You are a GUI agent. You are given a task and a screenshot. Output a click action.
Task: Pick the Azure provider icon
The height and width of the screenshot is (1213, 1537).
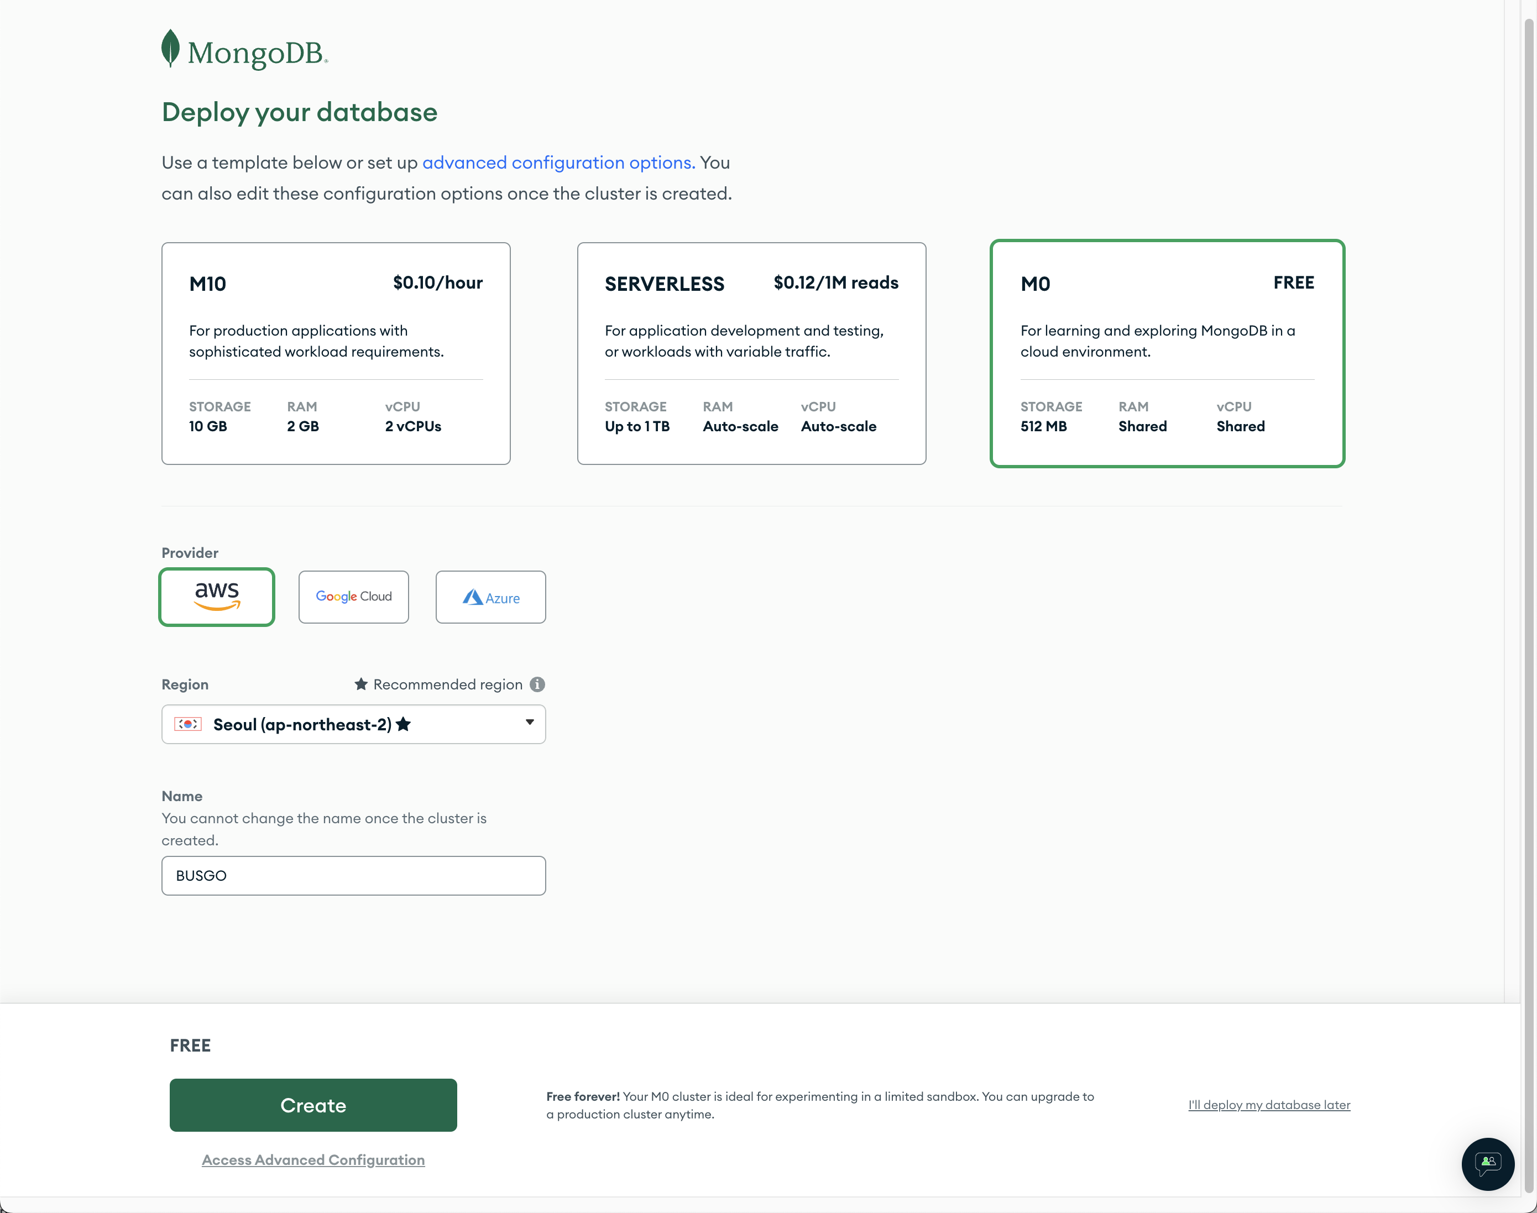[x=491, y=597]
